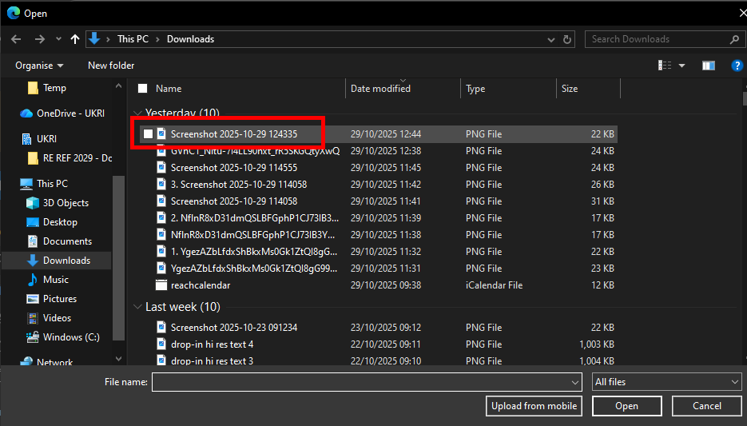Click the navigation pane scroll-down arrow

coord(118,358)
